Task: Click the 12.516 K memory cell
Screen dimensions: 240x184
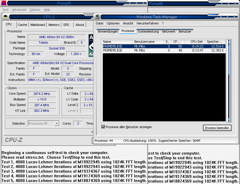Action: [217, 46]
